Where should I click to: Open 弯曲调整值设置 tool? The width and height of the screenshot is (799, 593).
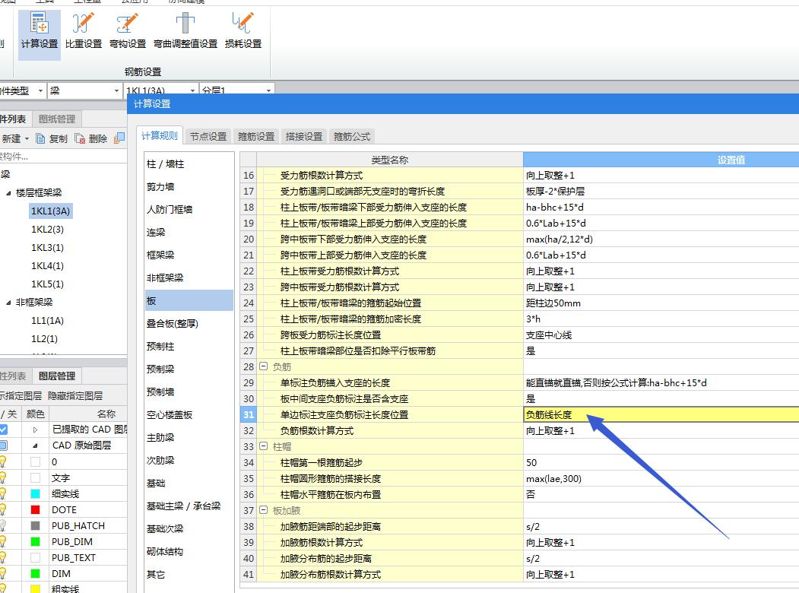[x=185, y=32]
